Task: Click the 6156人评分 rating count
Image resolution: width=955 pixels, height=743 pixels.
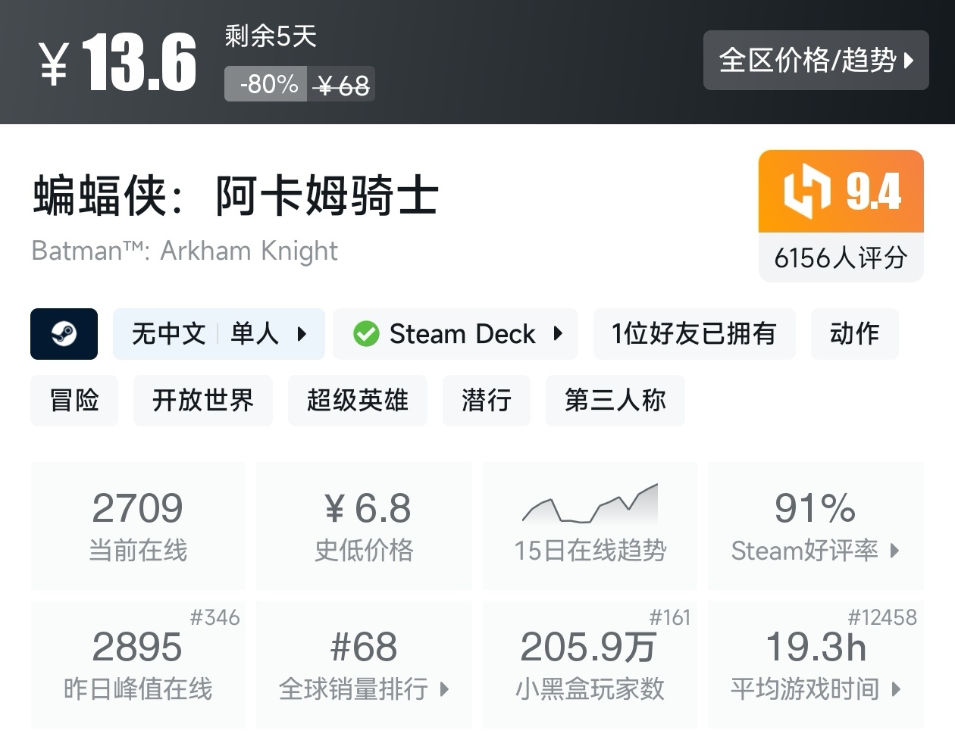Action: point(841,258)
